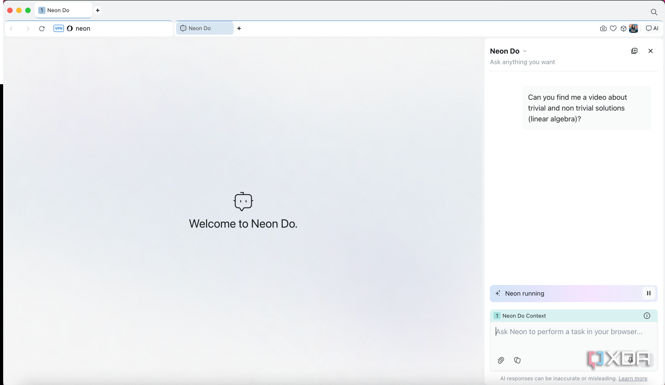Add a new workspace tab in the title bar
Image resolution: width=665 pixels, height=385 pixels.
98,10
